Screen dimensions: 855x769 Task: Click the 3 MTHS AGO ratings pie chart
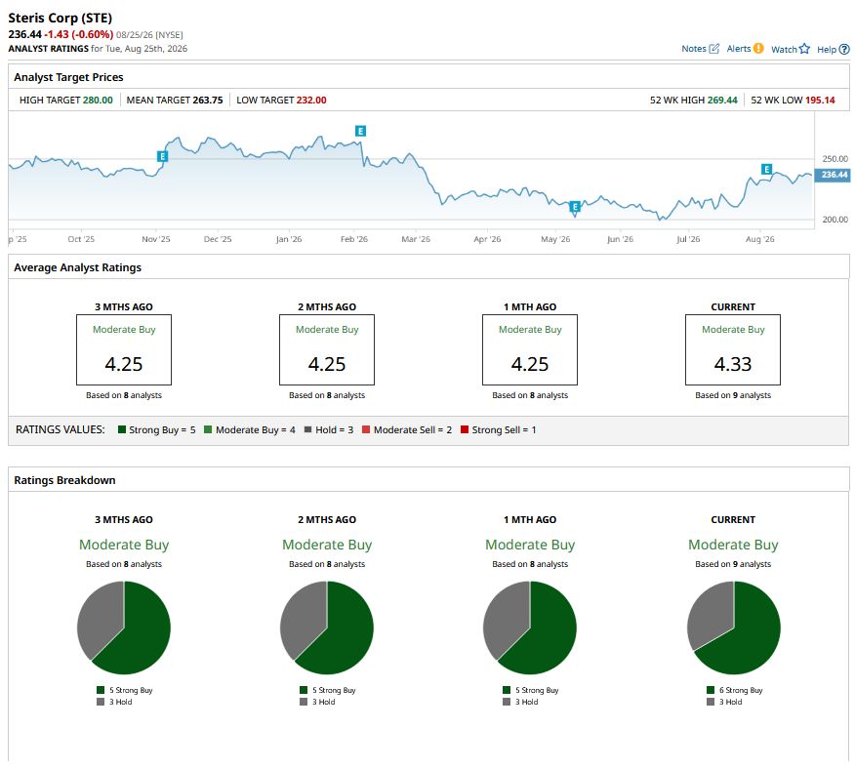click(x=124, y=627)
